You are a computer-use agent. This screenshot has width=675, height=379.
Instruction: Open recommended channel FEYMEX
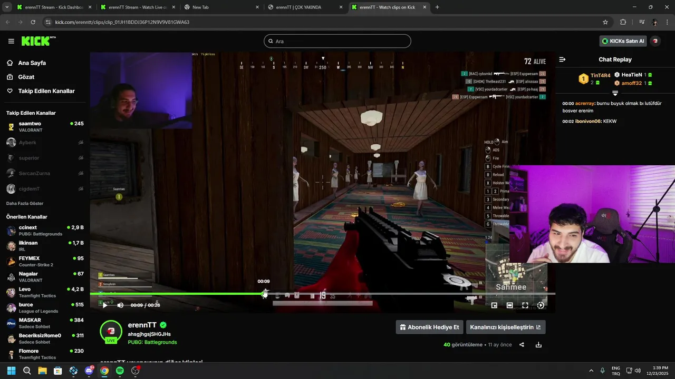tap(45, 262)
